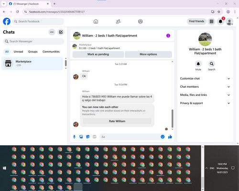Open the Facebook menu grid icon
This screenshot has height=191, width=239.
[x=211, y=21]
